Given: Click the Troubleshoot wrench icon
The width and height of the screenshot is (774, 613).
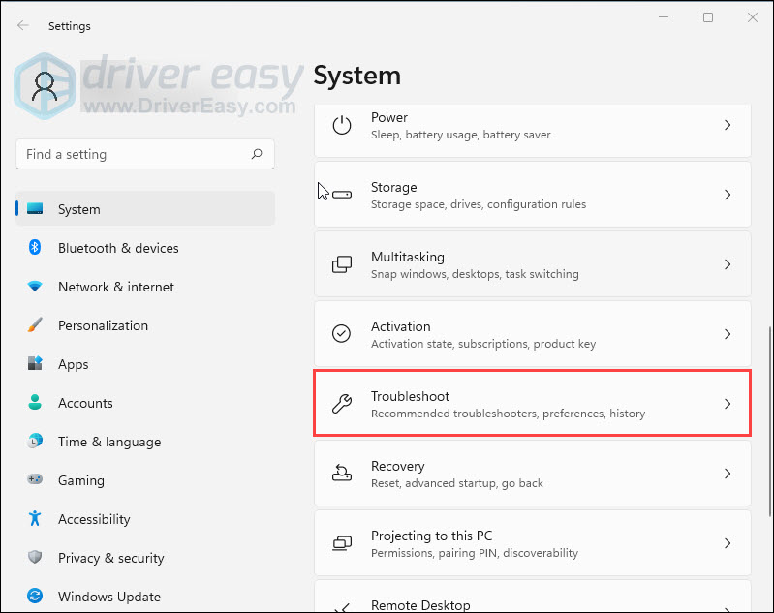Looking at the screenshot, I should click(342, 404).
